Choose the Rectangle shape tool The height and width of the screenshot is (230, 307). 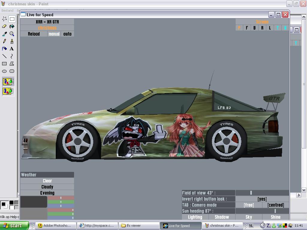point(4,63)
